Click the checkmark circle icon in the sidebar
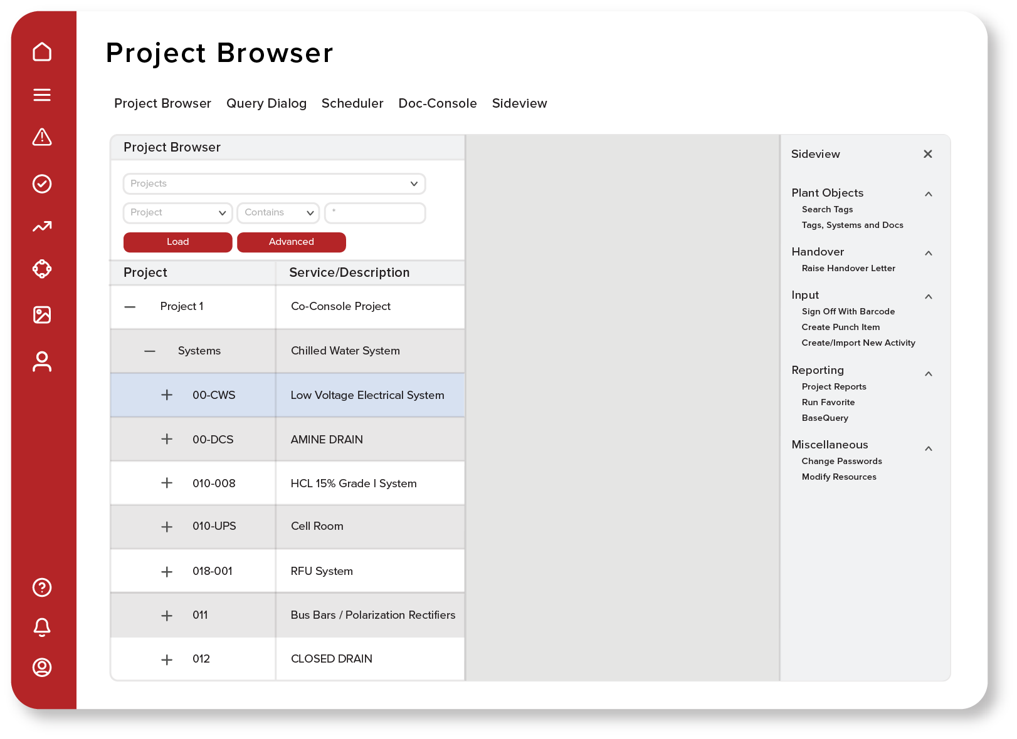1017x739 pixels. [42, 183]
